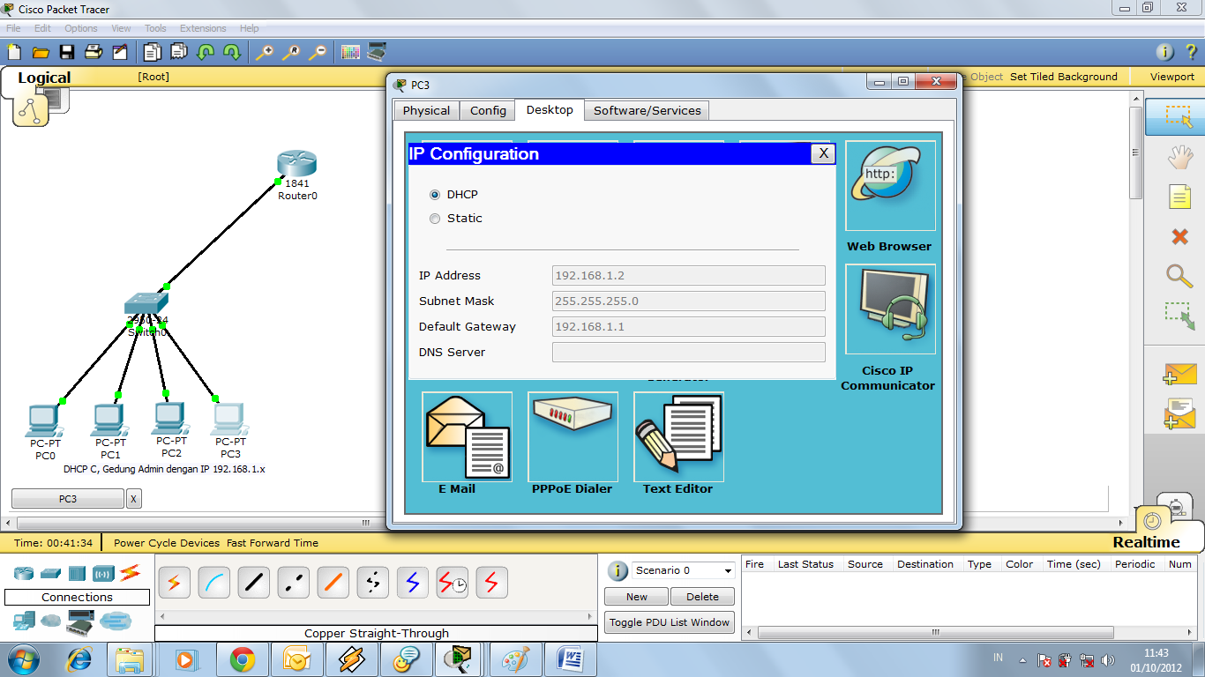Open the Switches device category
The width and height of the screenshot is (1205, 677).
pyautogui.click(x=50, y=573)
